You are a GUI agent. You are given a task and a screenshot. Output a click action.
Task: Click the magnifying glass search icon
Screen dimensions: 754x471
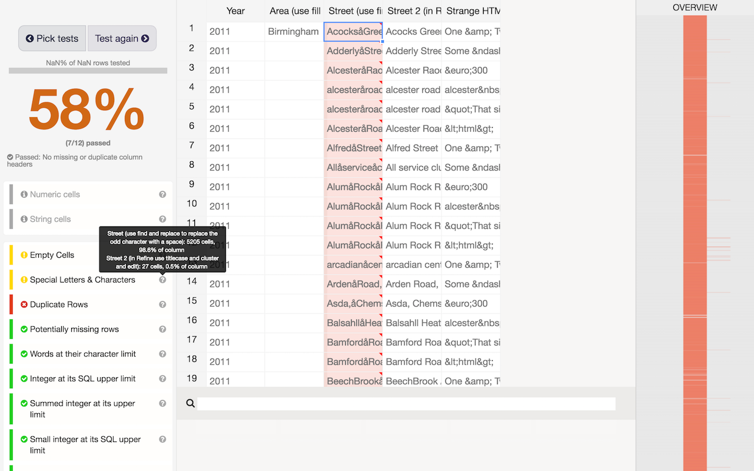pyautogui.click(x=190, y=403)
